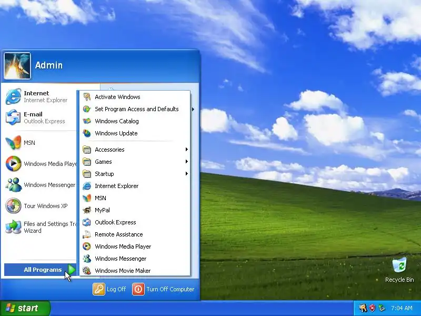Click the Recycle Bin label text
This screenshot has height=316, width=421.
click(x=399, y=280)
